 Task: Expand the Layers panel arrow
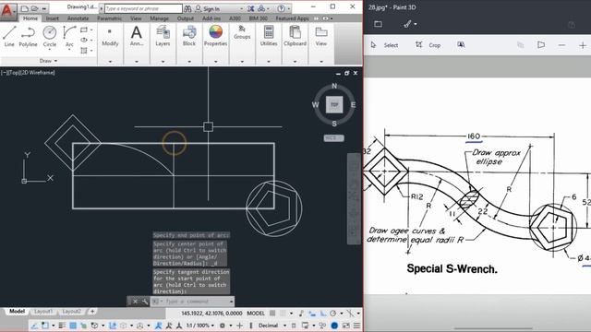click(x=163, y=62)
